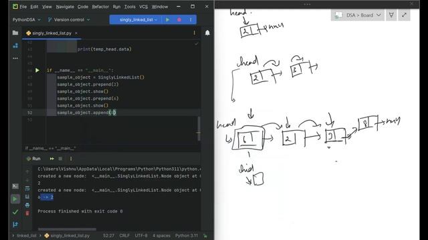Open the Run menu
This screenshot has width=428, height=240.
point(116,7)
